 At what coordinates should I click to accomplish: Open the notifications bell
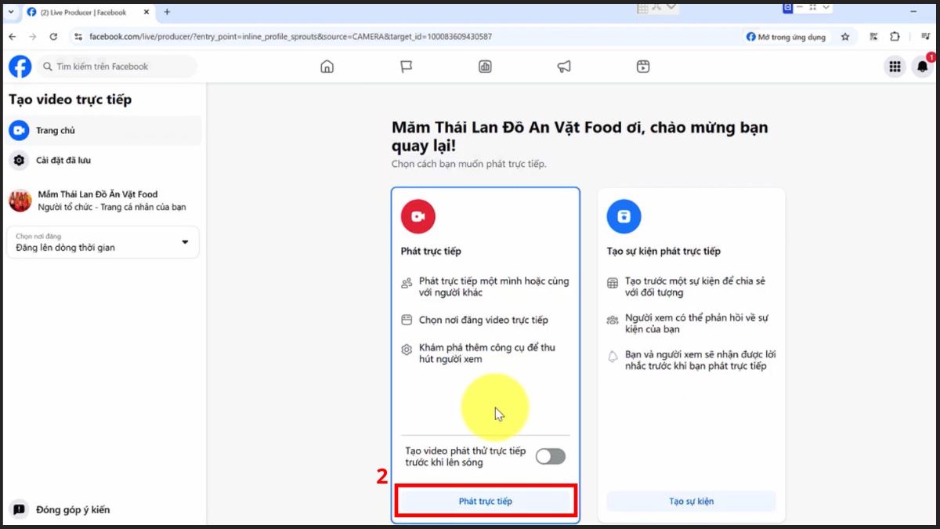click(922, 67)
